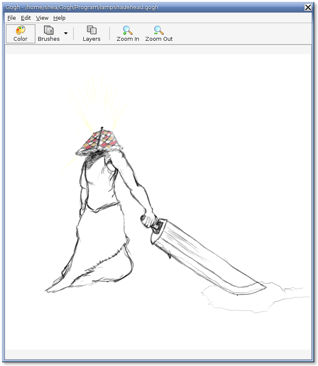The width and height of the screenshot is (318, 366).
Task: Open the Help menu
Action: 59,18
